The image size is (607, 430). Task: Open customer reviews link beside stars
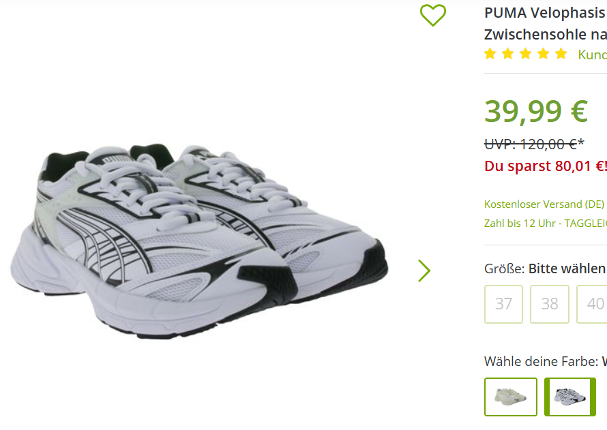click(592, 55)
